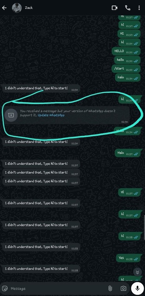Screen dimensions: 145x296
Task: Select the sent "Yes" message bubble
Action: [x=128, y=258]
